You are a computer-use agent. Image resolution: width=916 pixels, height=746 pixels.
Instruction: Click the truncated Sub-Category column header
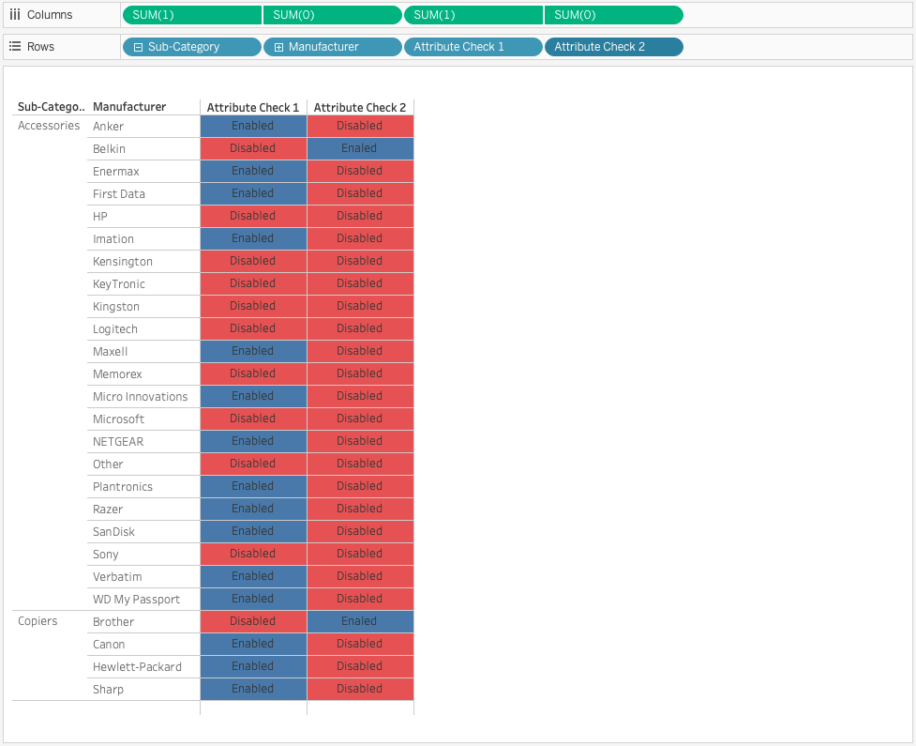(x=51, y=108)
